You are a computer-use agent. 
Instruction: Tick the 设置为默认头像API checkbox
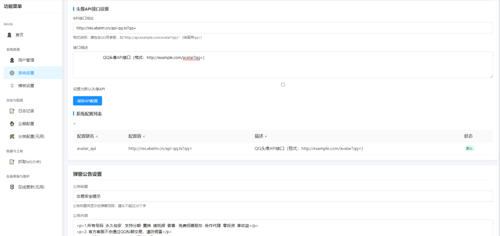click(x=283, y=85)
